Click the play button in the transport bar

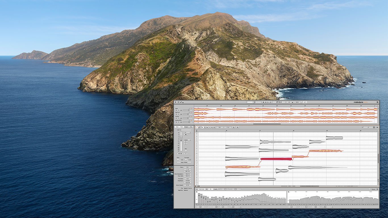[268, 102]
